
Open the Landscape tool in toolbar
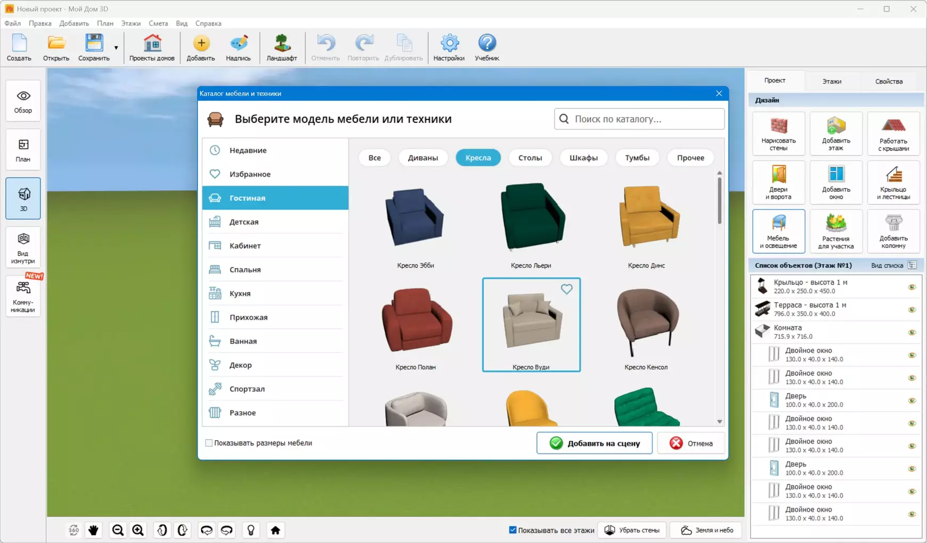click(x=281, y=47)
